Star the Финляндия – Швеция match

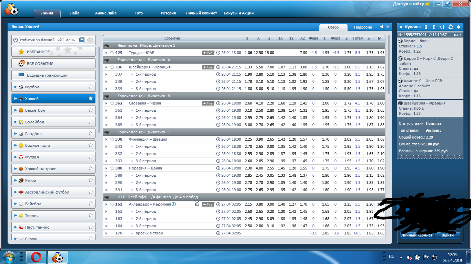point(112,139)
